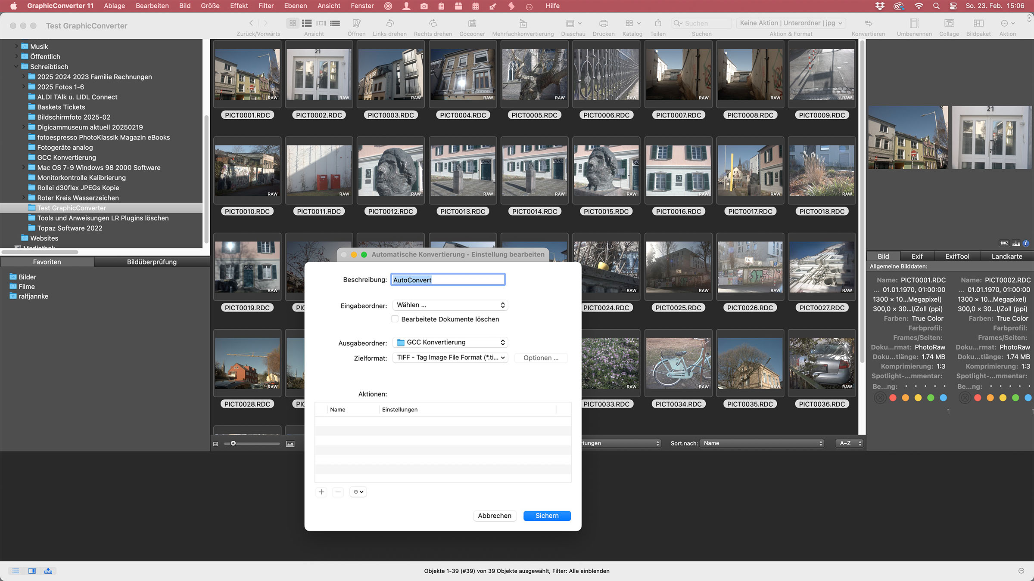This screenshot has height=581, width=1034.
Task: Select the green color label for PICT0001
Action: (x=931, y=398)
